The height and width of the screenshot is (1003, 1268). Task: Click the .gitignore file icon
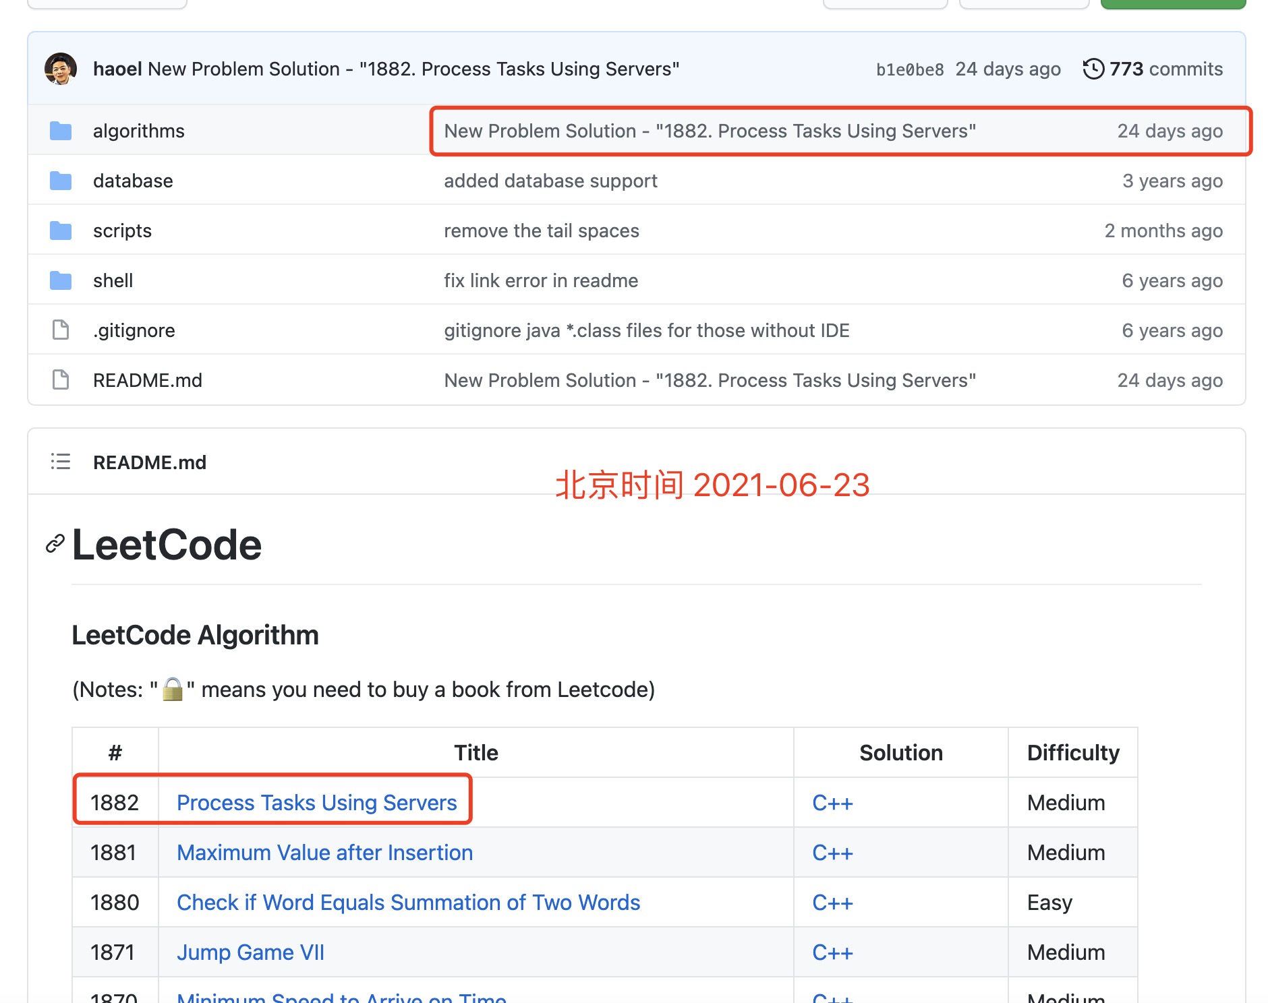coord(61,330)
